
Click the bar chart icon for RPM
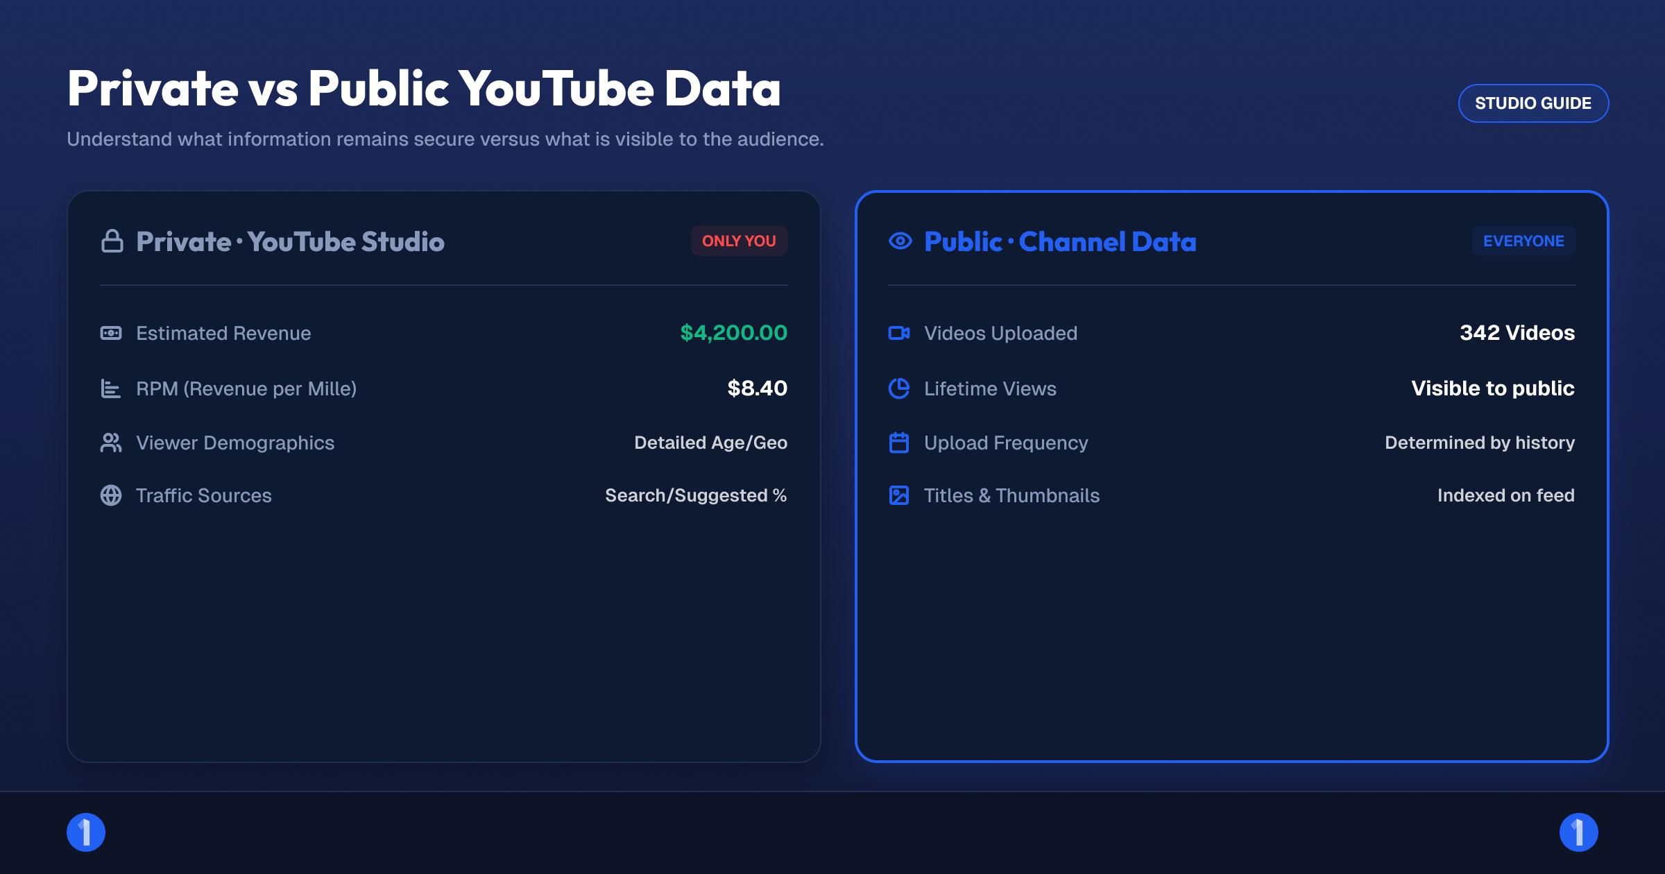(x=111, y=388)
